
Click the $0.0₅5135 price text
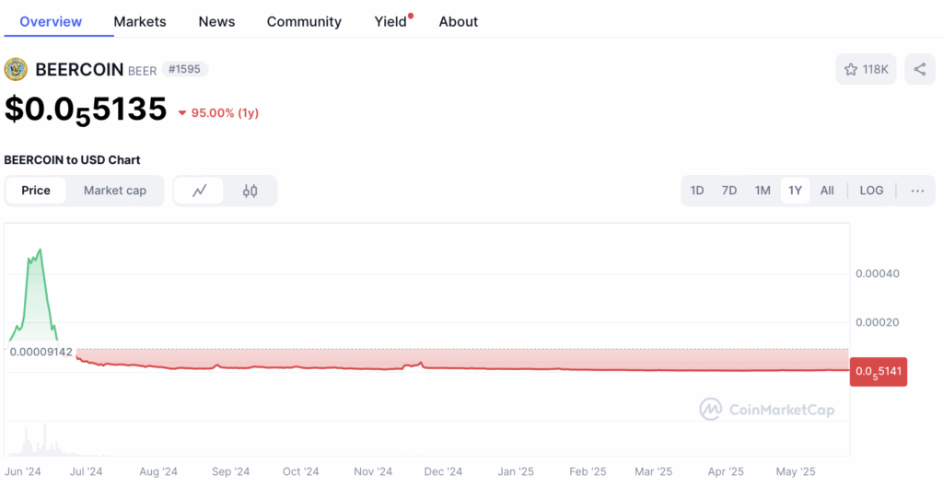point(86,110)
